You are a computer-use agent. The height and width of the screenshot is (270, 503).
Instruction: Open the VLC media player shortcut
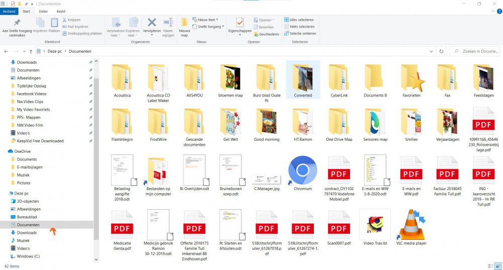click(x=411, y=225)
